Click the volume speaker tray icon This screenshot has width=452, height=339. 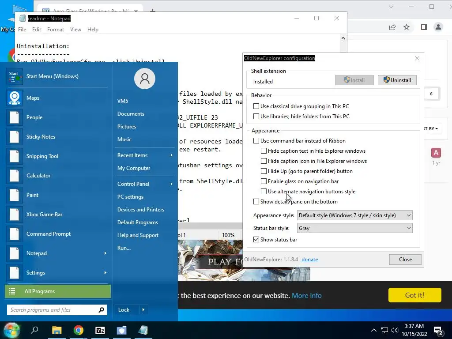click(x=395, y=330)
